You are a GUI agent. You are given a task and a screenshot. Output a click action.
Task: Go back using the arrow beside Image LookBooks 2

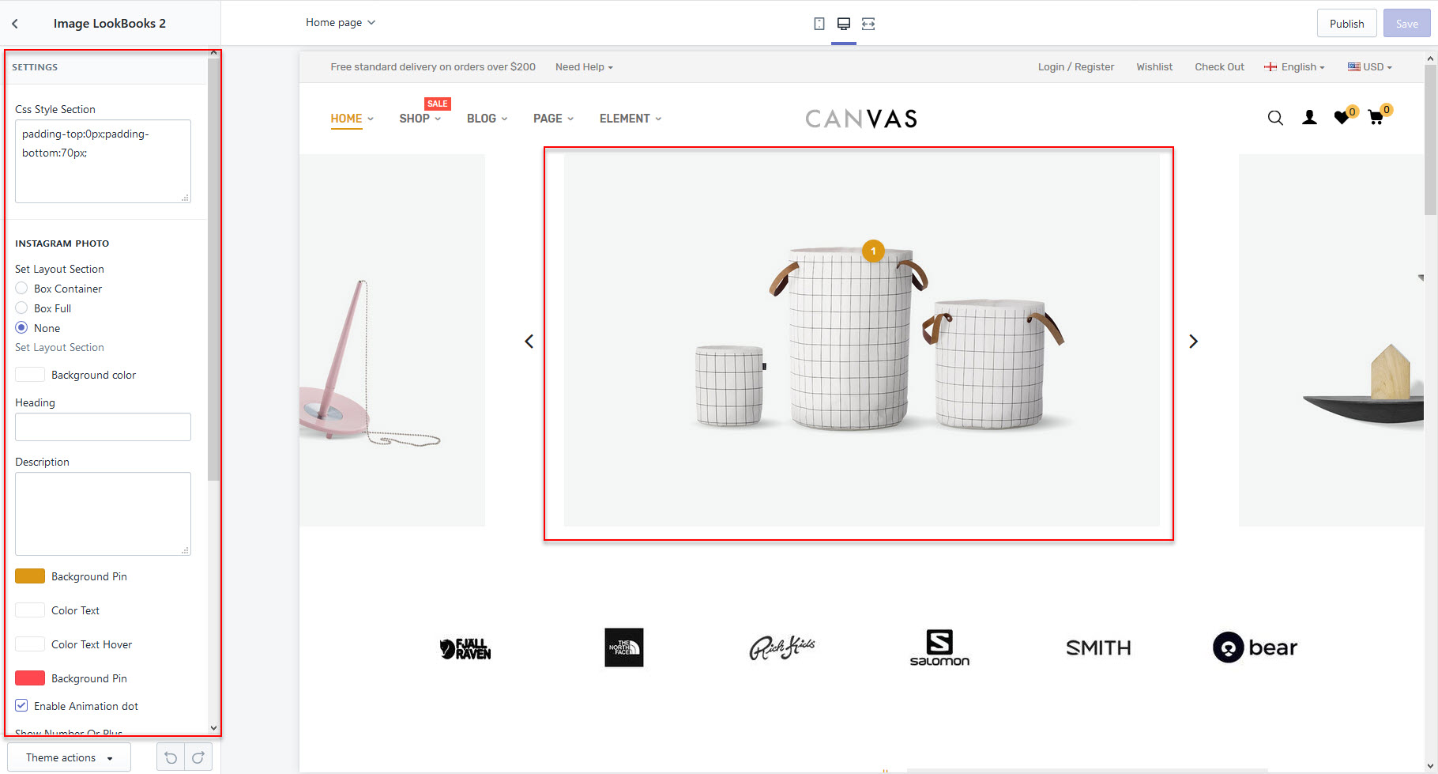coord(15,24)
